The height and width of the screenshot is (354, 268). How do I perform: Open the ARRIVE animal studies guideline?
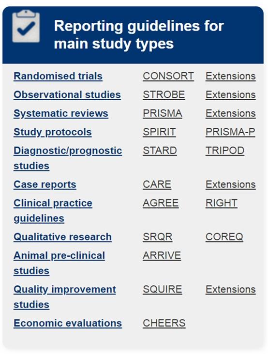coord(162,256)
